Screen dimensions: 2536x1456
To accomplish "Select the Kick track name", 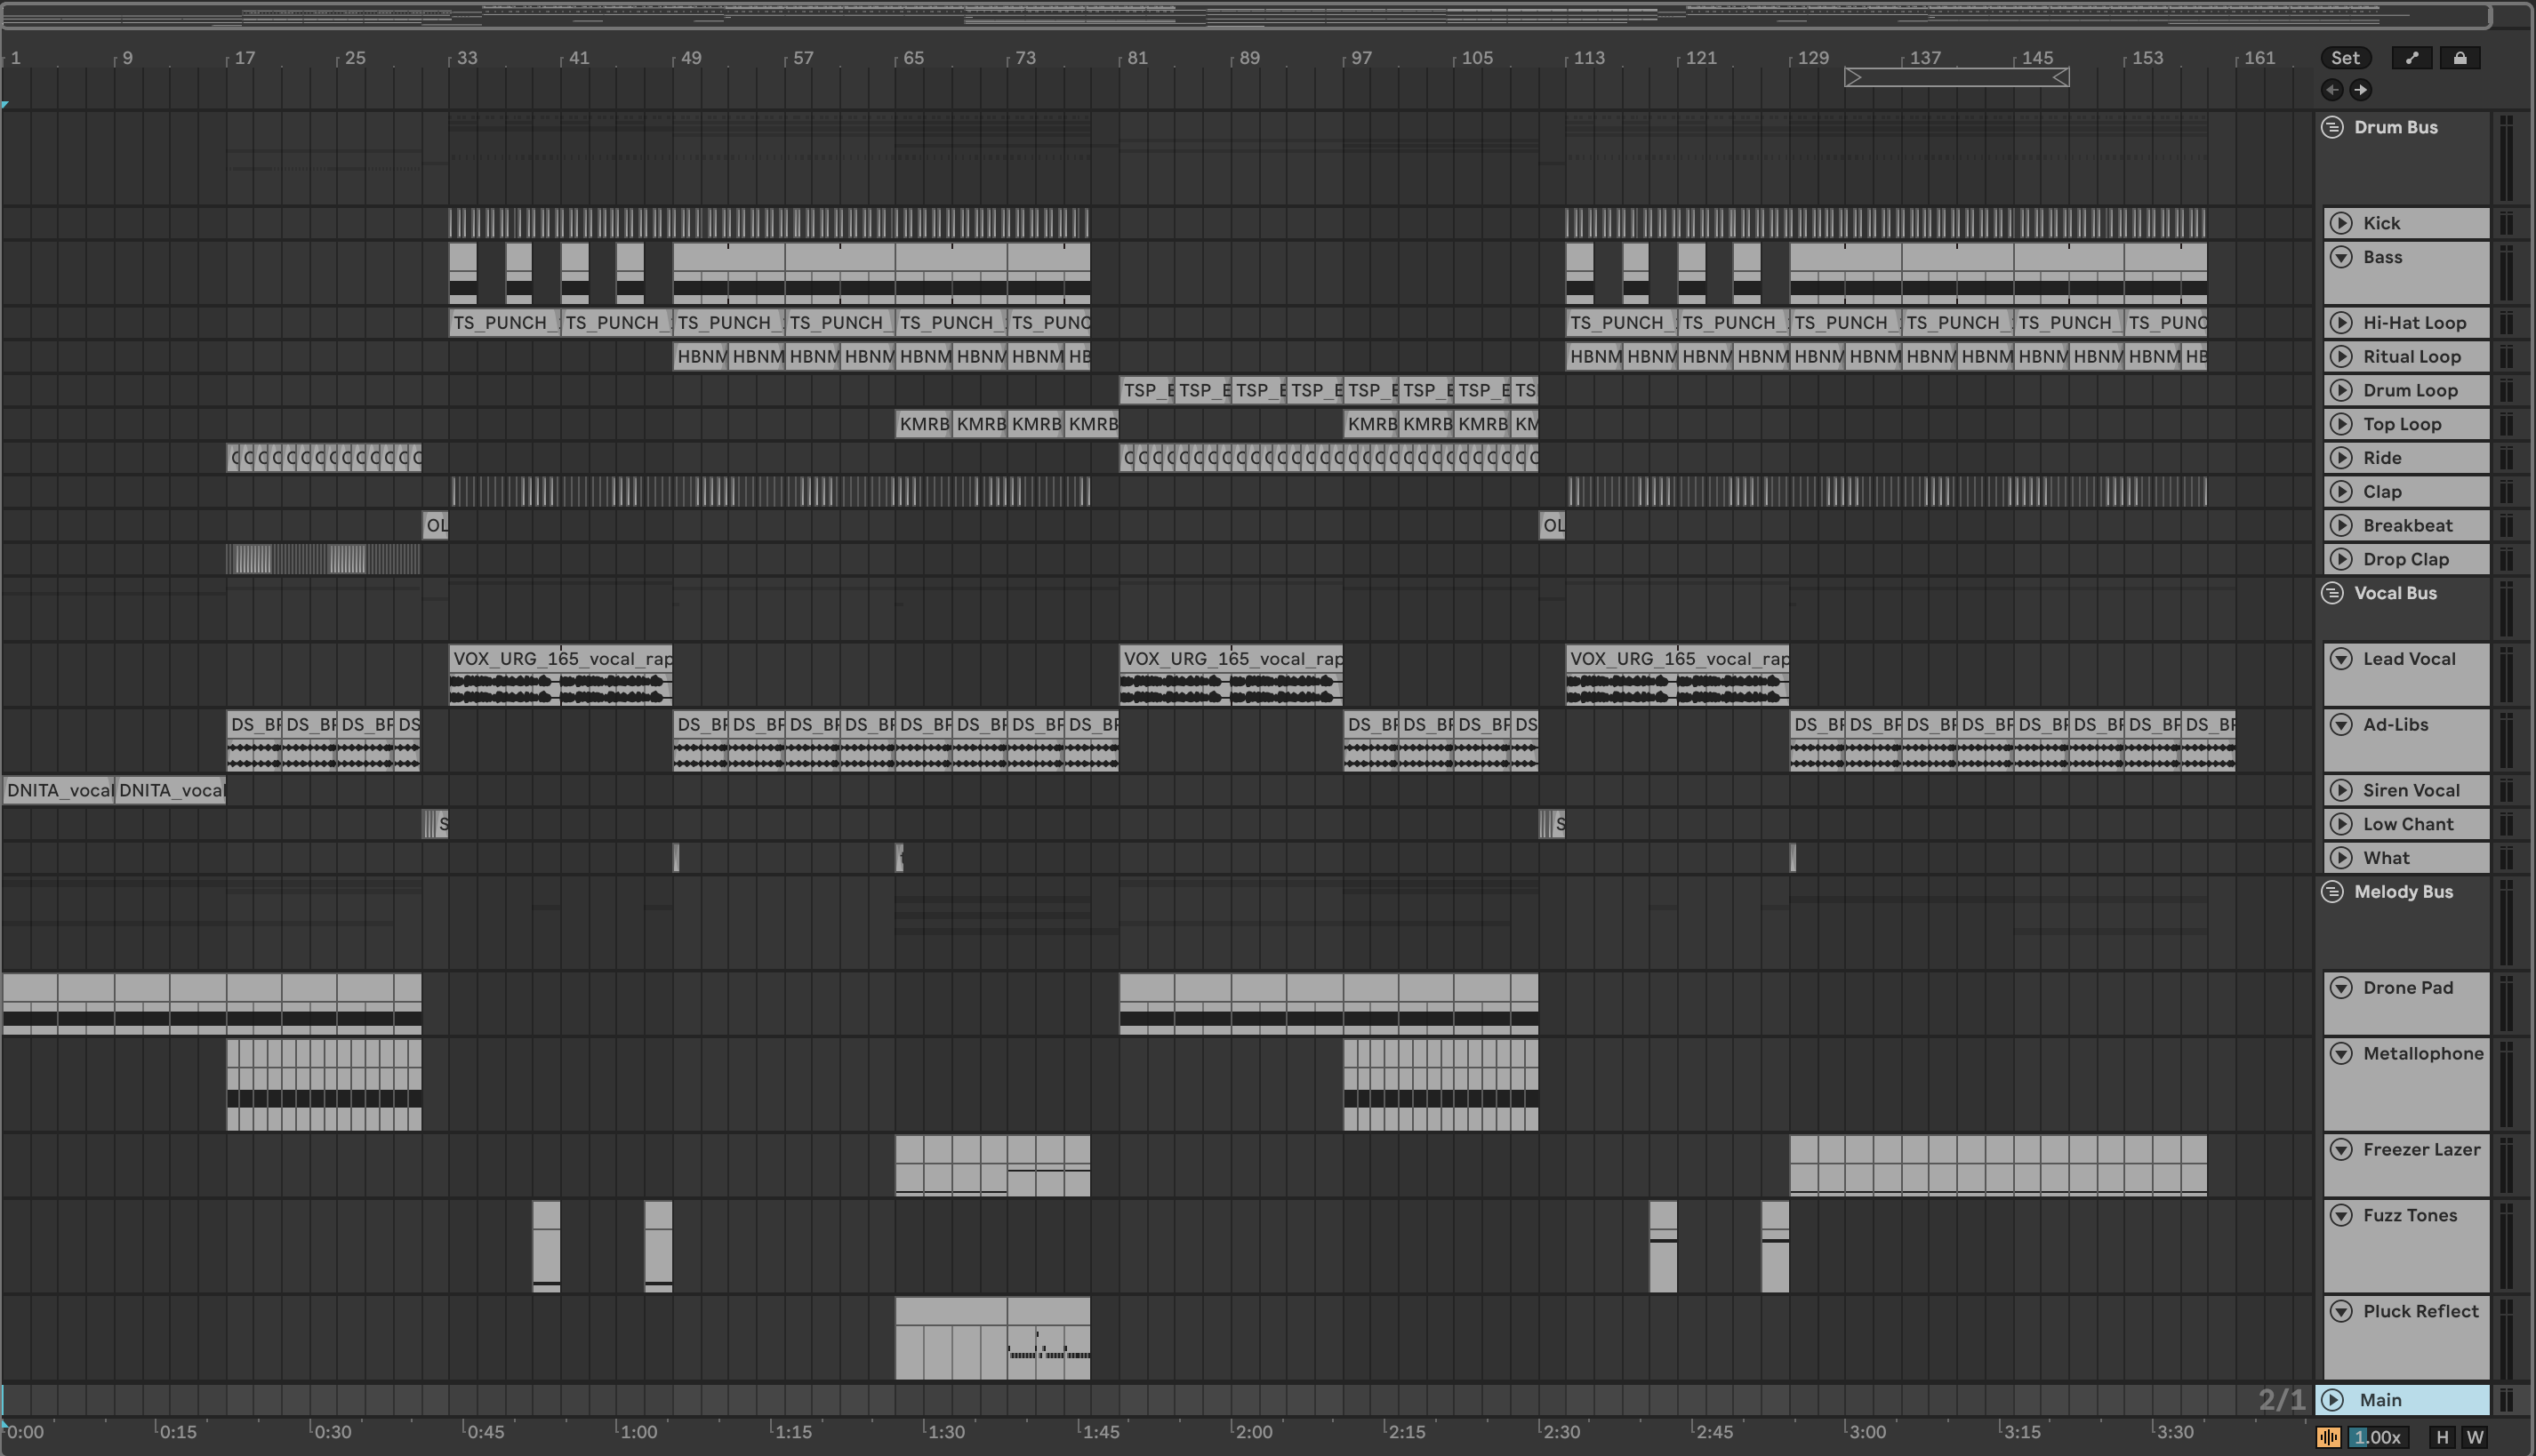I will [2381, 223].
